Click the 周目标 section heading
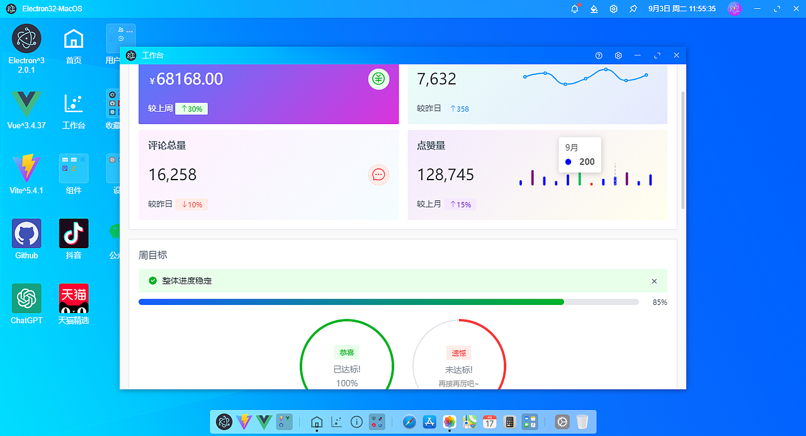Image resolution: width=806 pixels, height=436 pixels. click(x=153, y=255)
